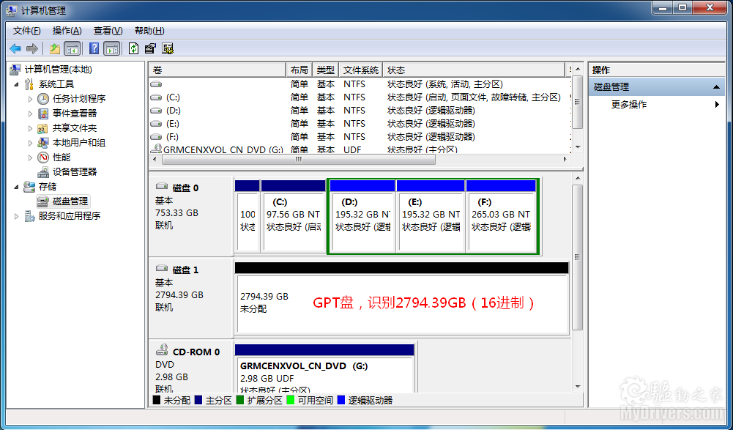This screenshot has height=430, width=733.
Task: Click the black 未分配 legend color swatch
Action: point(157,401)
